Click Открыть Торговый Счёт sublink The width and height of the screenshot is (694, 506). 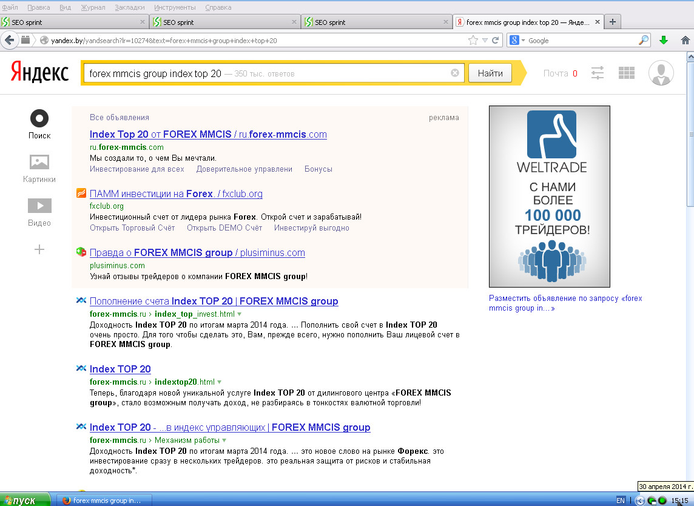point(132,228)
